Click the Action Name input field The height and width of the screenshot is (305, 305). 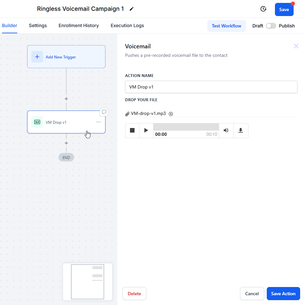[x=211, y=87]
